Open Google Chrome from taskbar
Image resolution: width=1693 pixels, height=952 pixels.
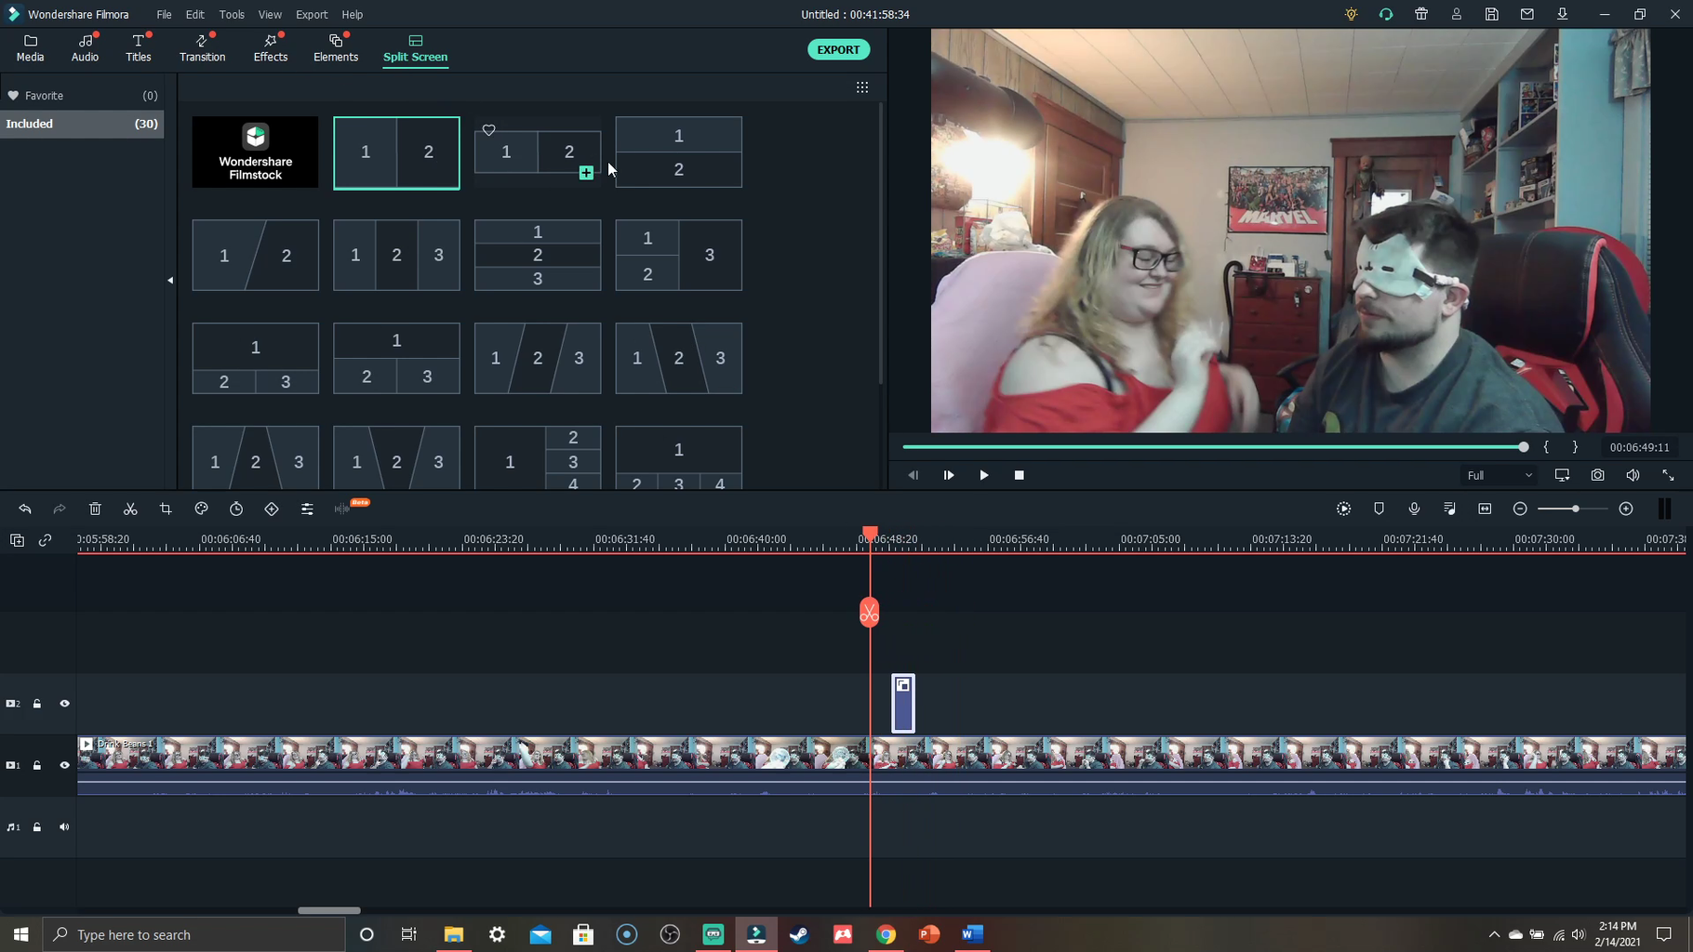886,934
